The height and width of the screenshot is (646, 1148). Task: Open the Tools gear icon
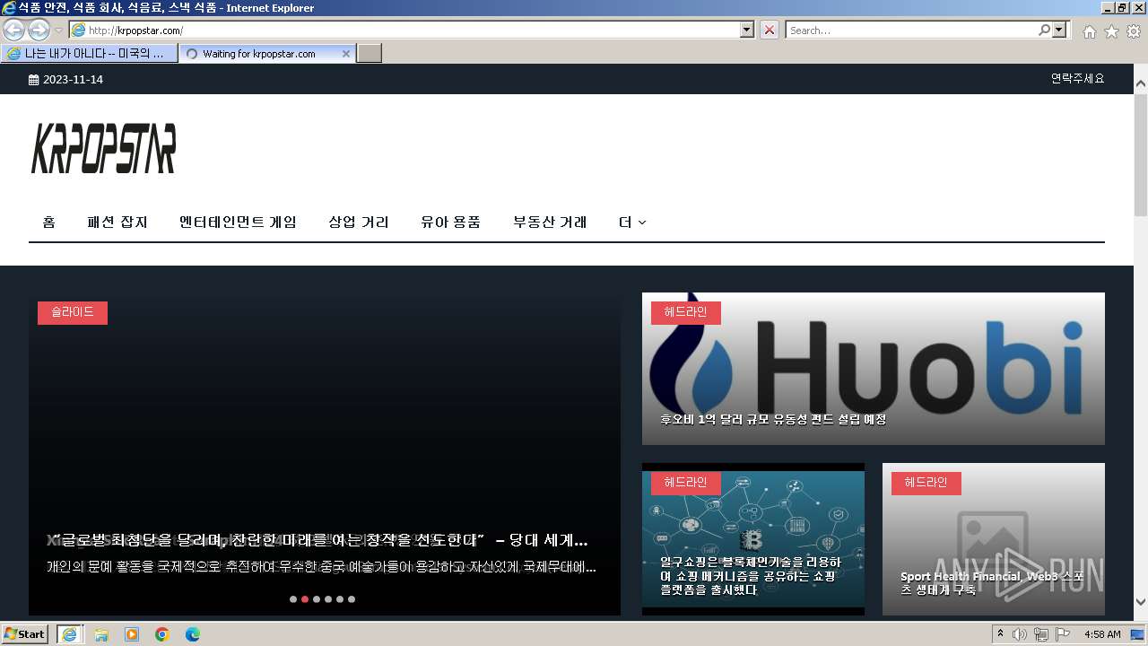(1134, 31)
